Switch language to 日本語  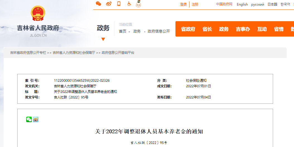click(x=272, y=4)
